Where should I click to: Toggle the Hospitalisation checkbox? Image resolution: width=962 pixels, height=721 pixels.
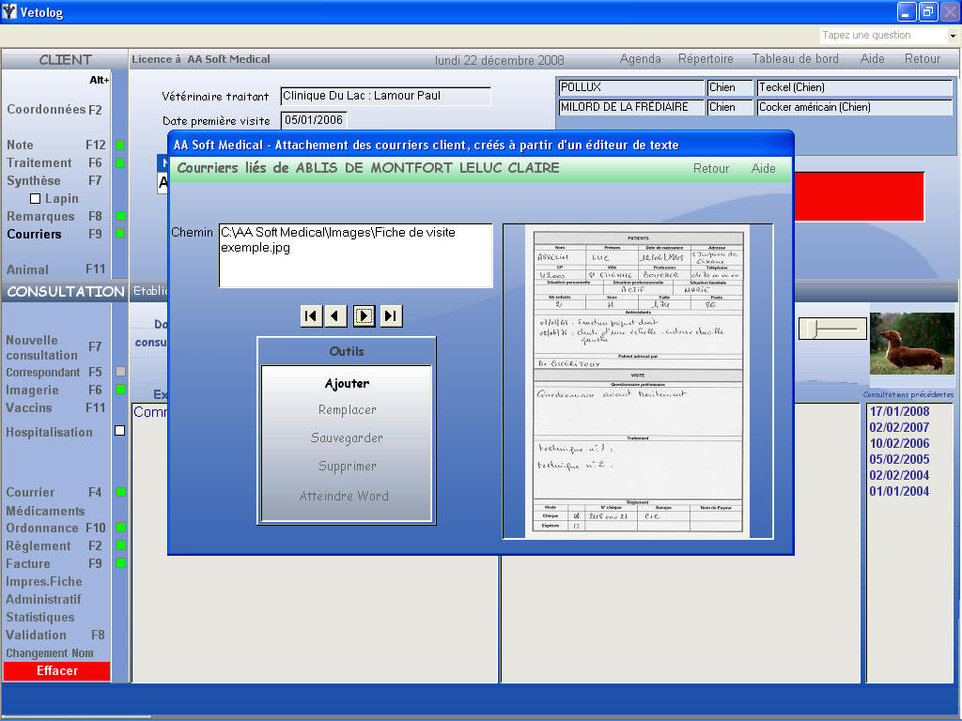click(x=119, y=430)
